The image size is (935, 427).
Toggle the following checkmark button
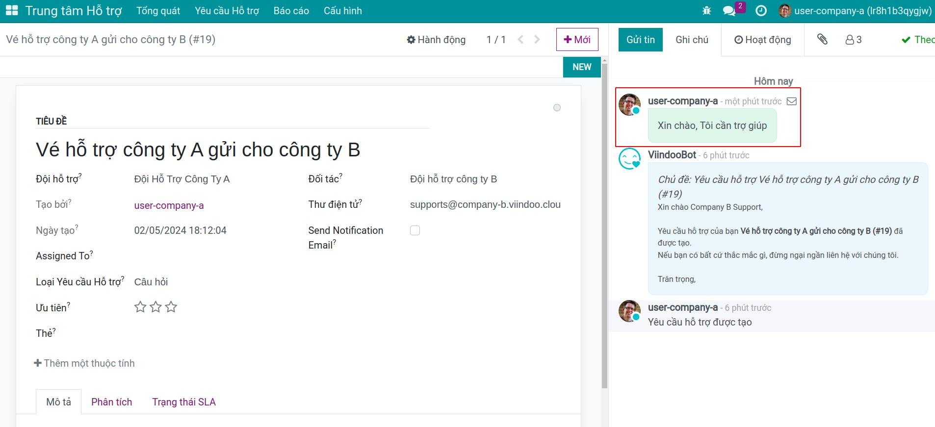pos(918,40)
